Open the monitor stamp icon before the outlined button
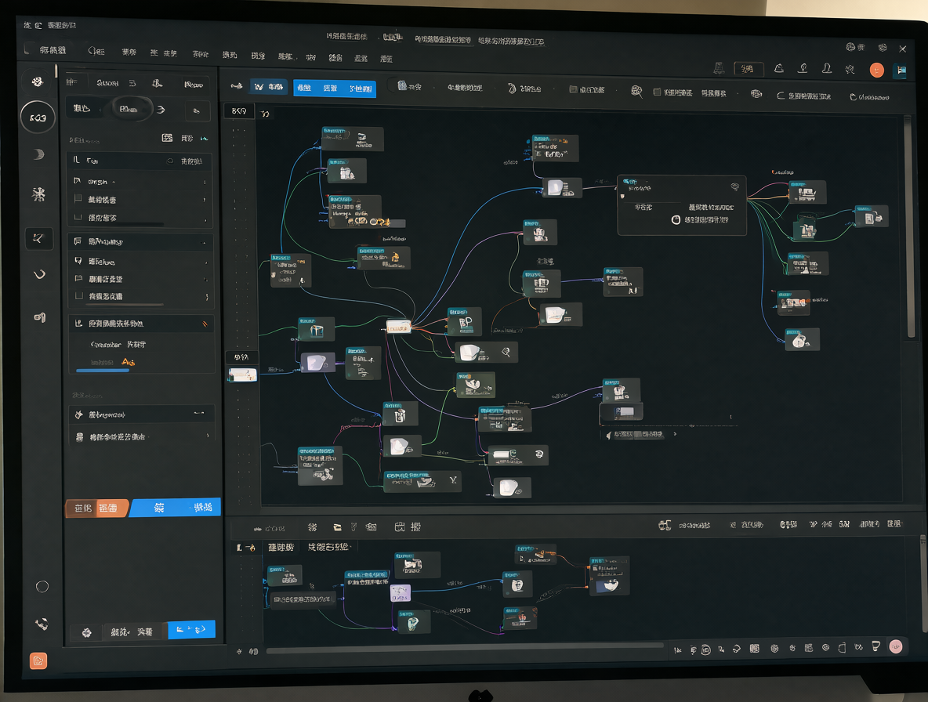The width and height of the screenshot is (928, 702). [719, 69]
